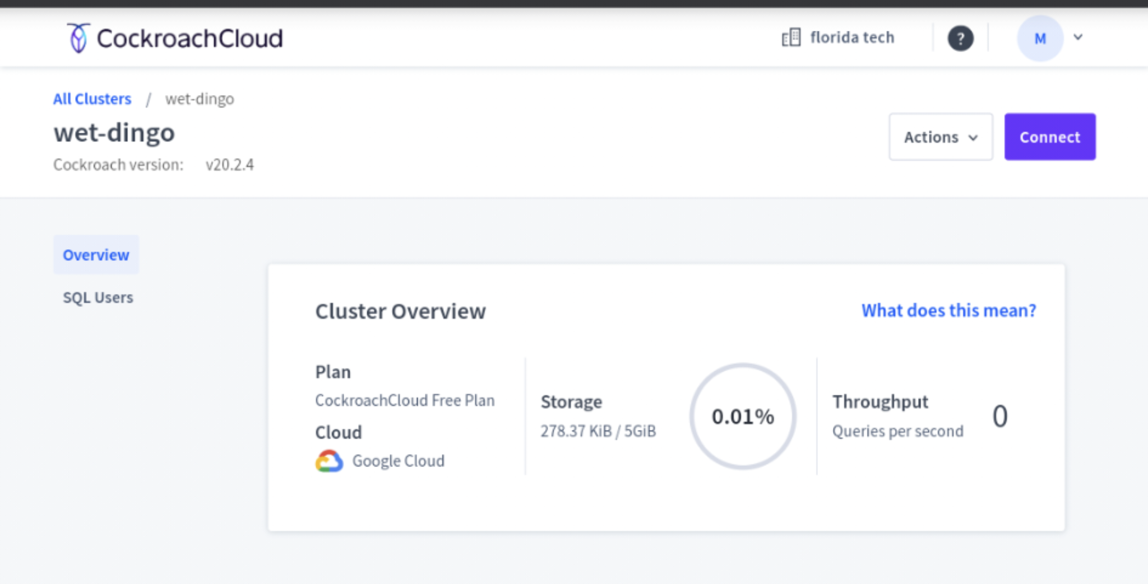Image resolution: width=1148 pixels, height=584 pixels.
Task: Click the throughput value 0
Action: pos(1000,416)
